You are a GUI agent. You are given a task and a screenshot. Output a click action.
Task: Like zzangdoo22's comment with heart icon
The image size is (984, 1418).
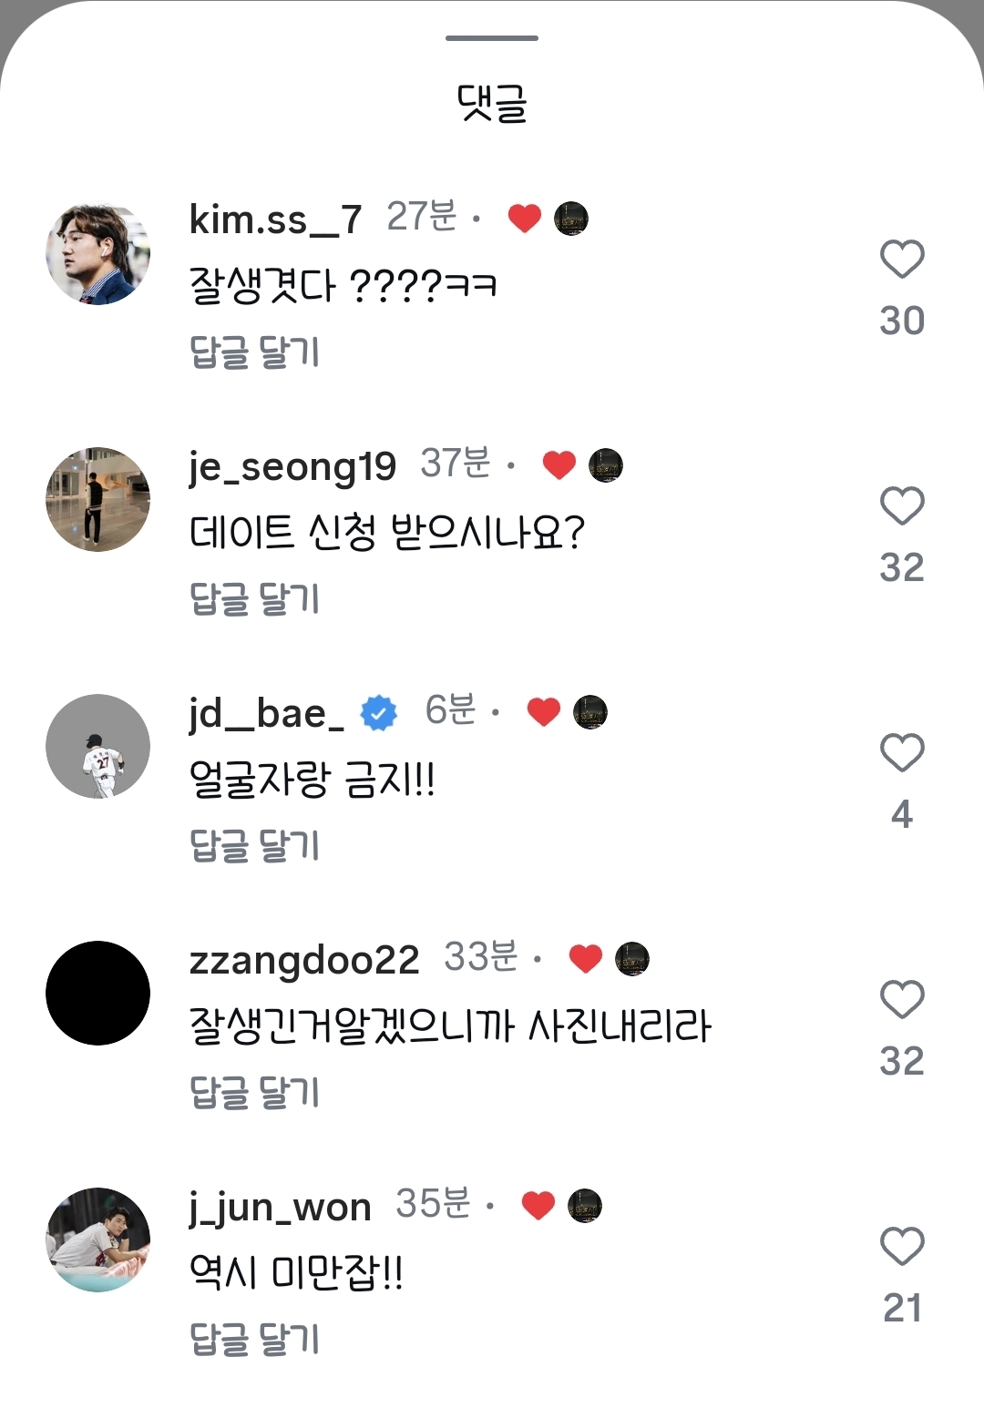[902, 999]
